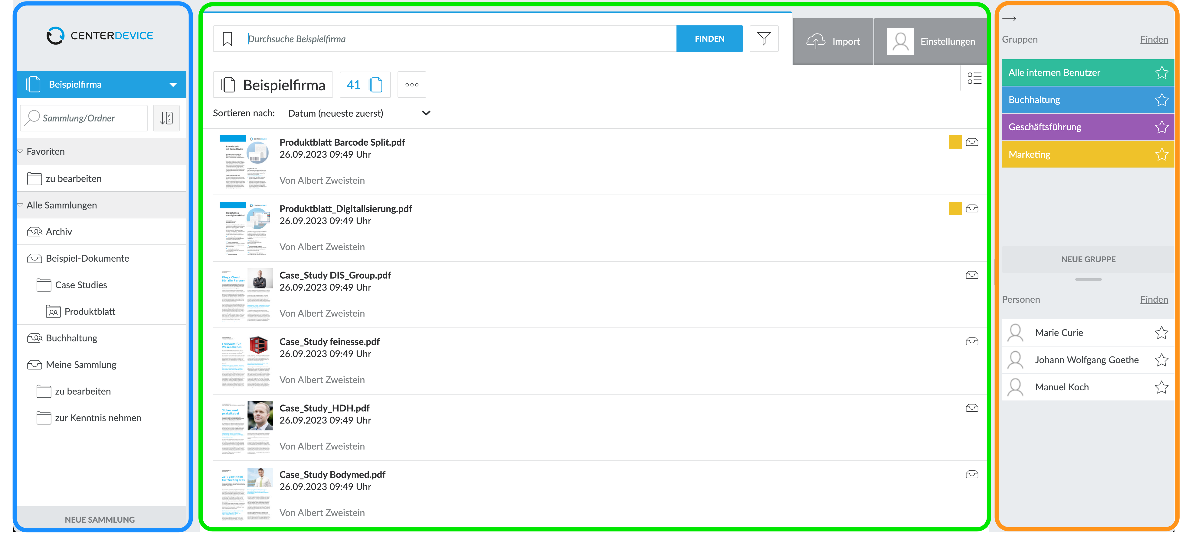1192x545 pixels.
Task: Click the collection icon for Case_Study_HDH.pdf
Action: pos(972,408)
